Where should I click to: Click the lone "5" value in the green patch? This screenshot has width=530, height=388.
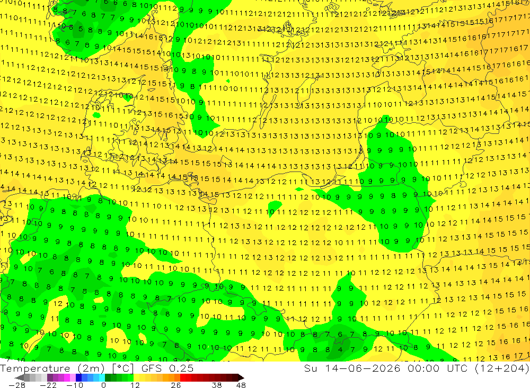81,29
